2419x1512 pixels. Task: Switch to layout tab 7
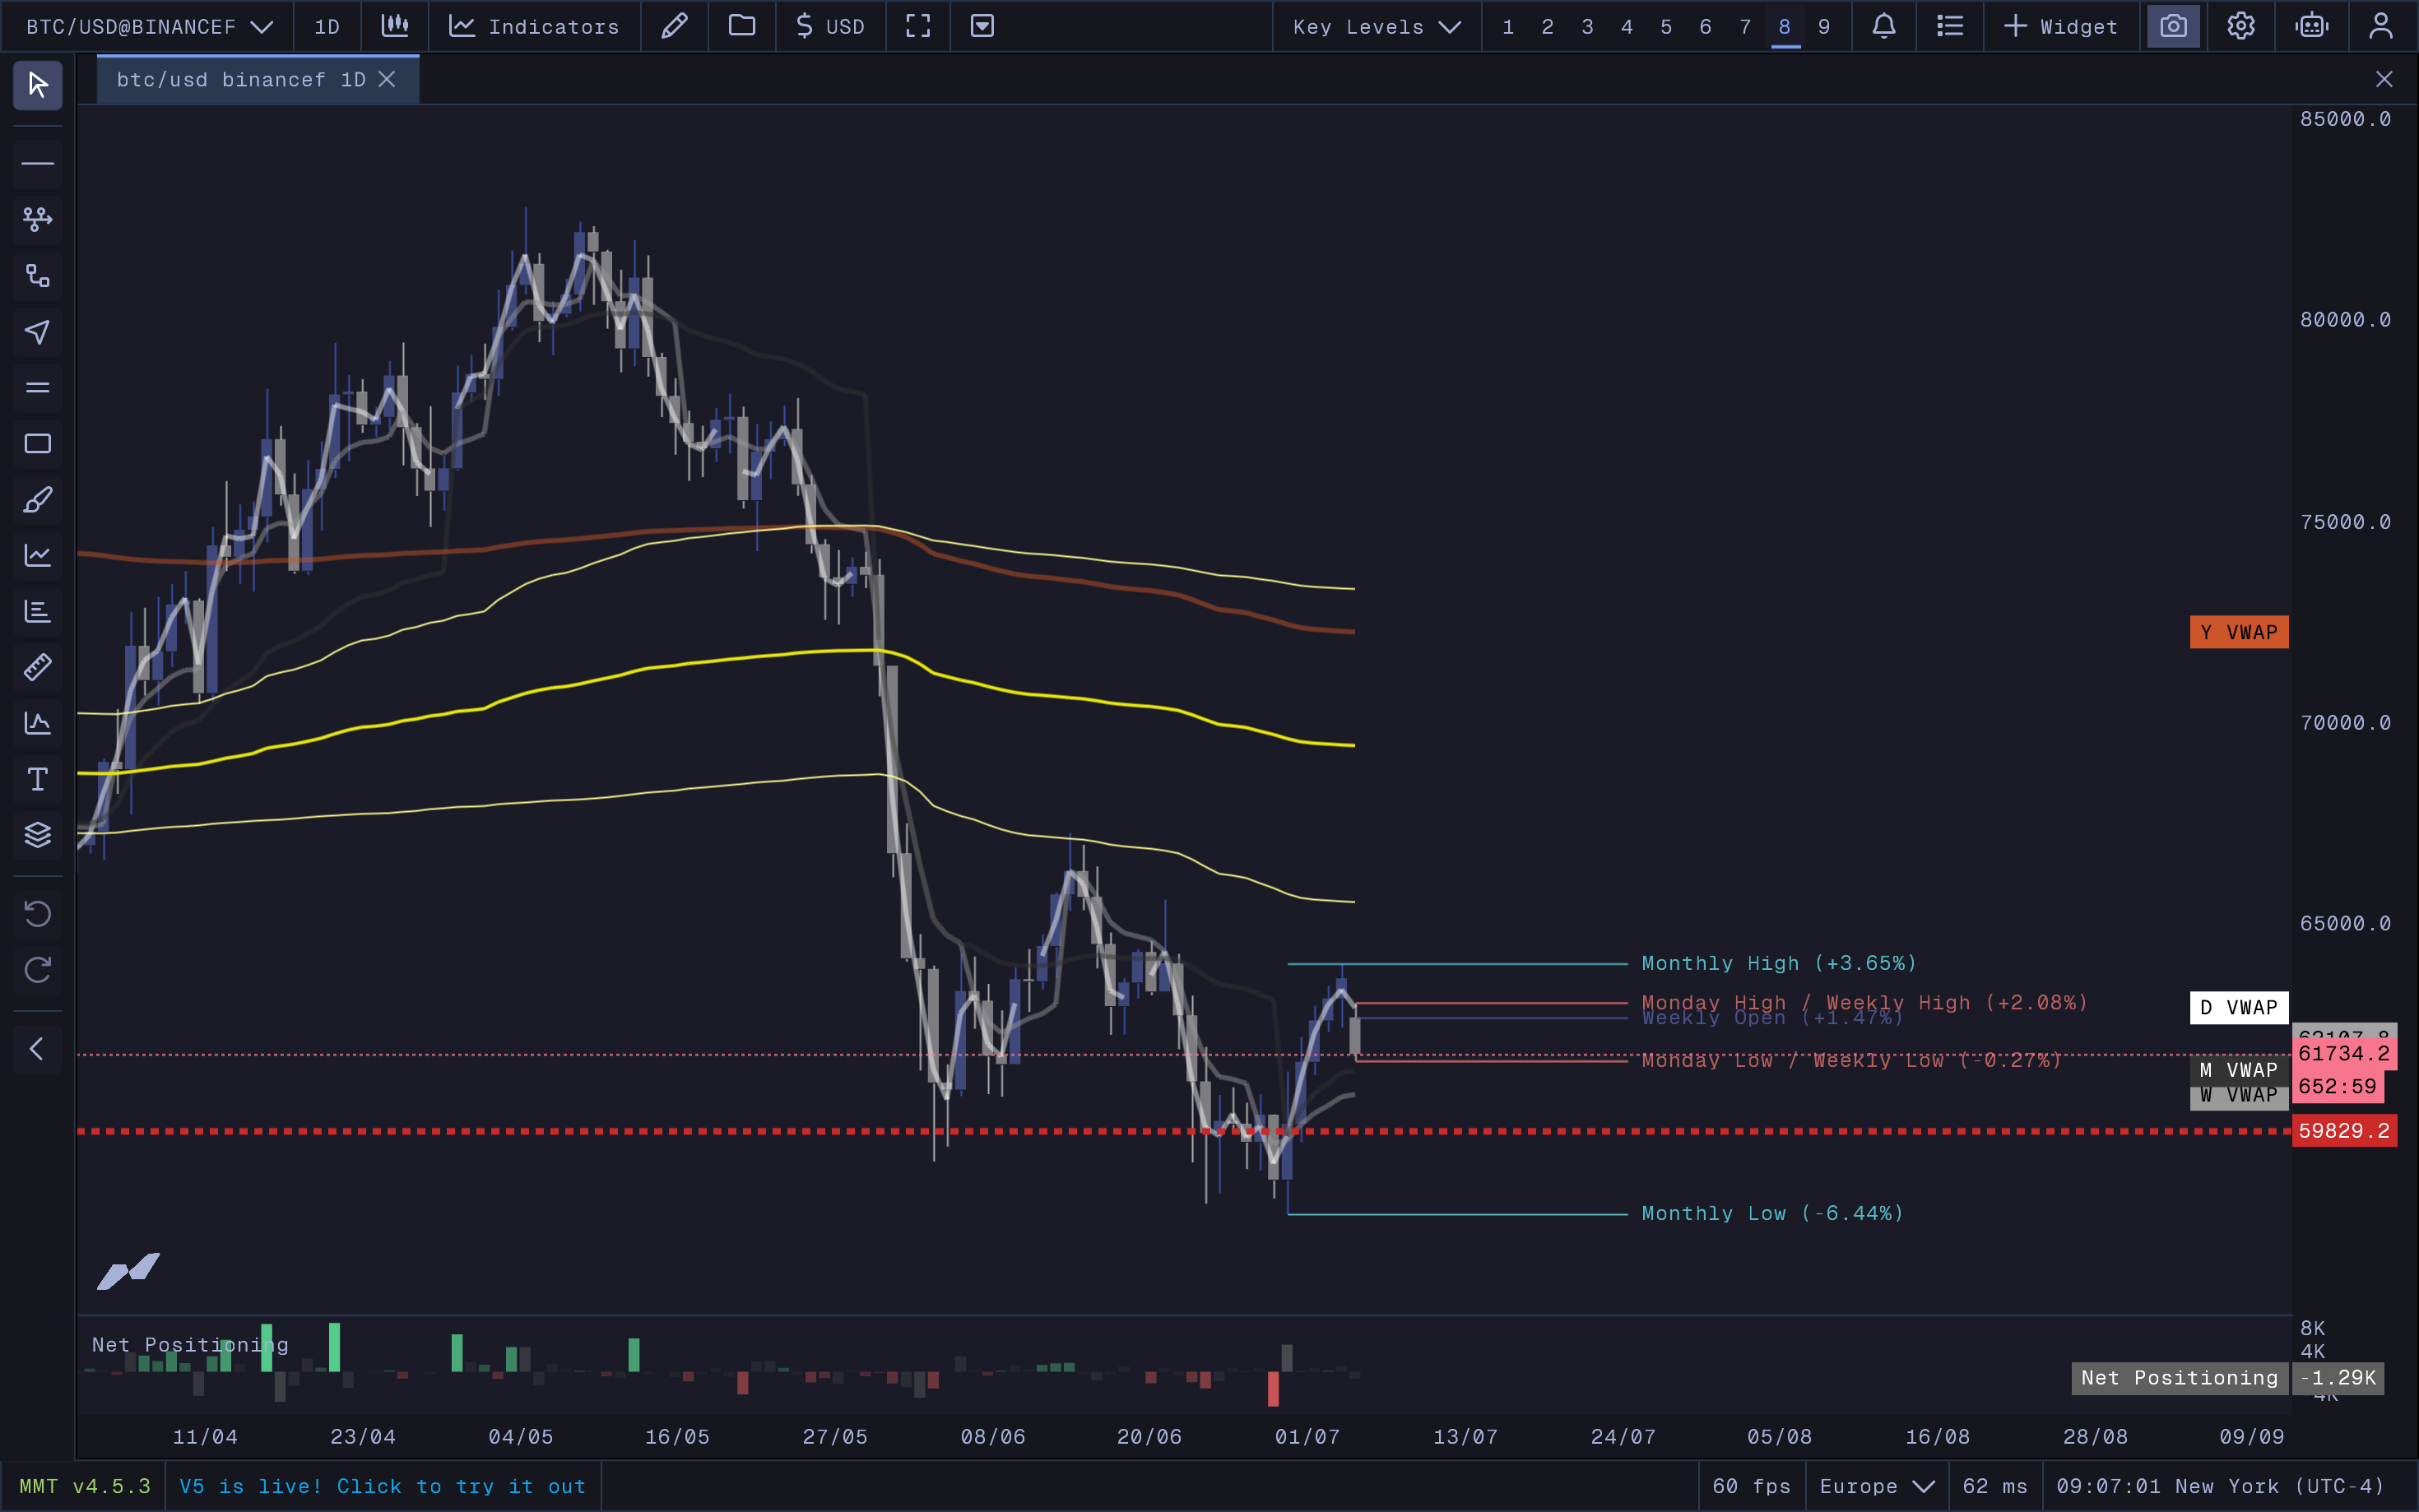pyautogui.click(x=1745, y=26)
